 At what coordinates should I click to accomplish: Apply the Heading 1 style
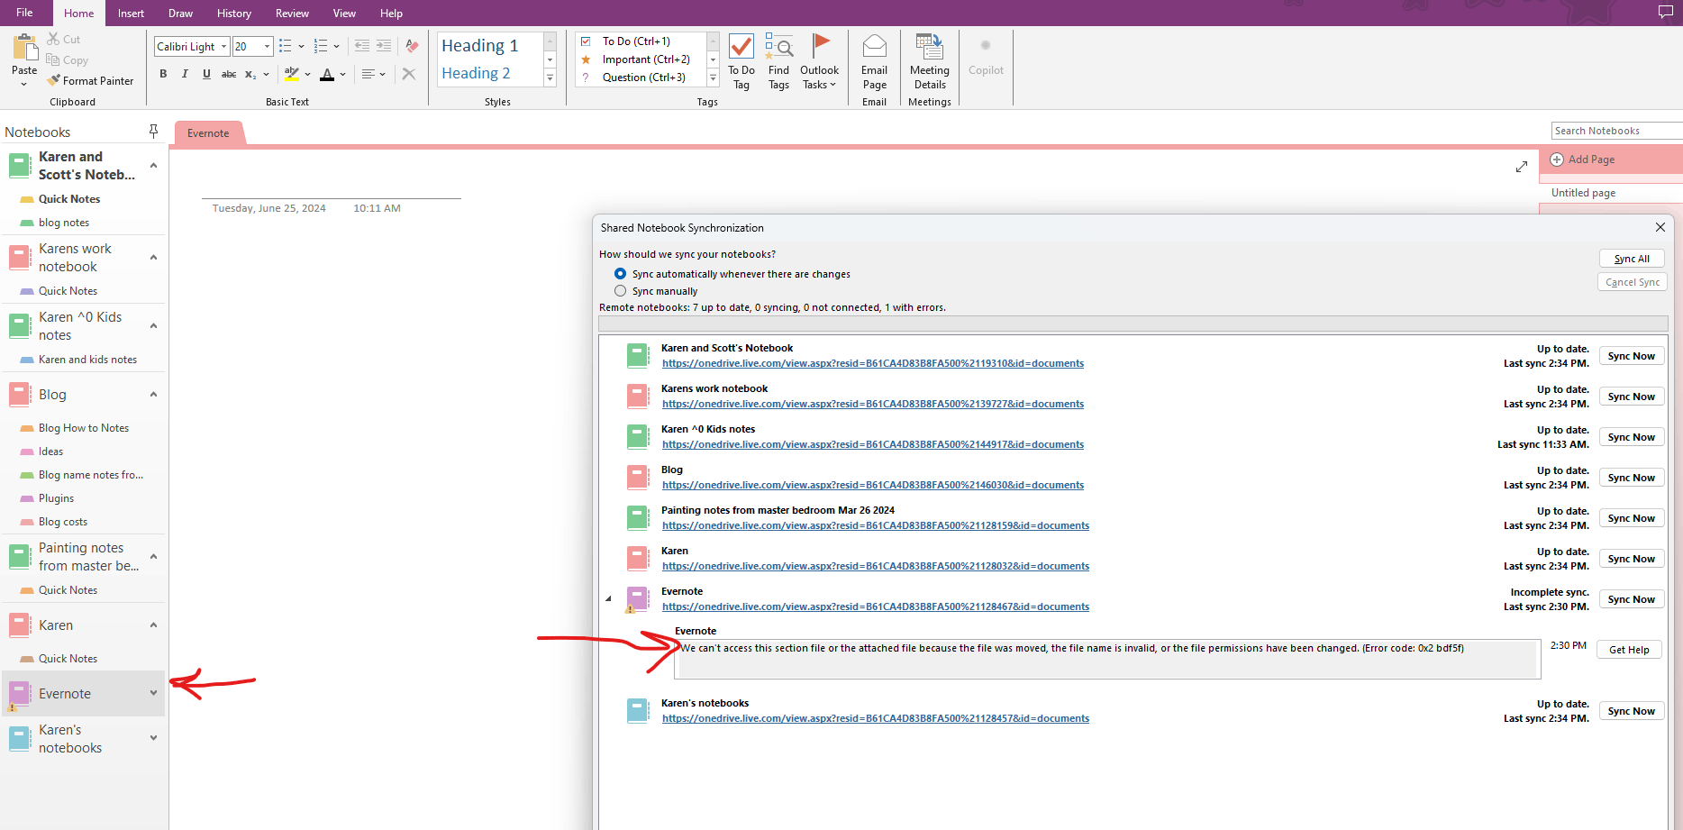[x=479, y=46]
